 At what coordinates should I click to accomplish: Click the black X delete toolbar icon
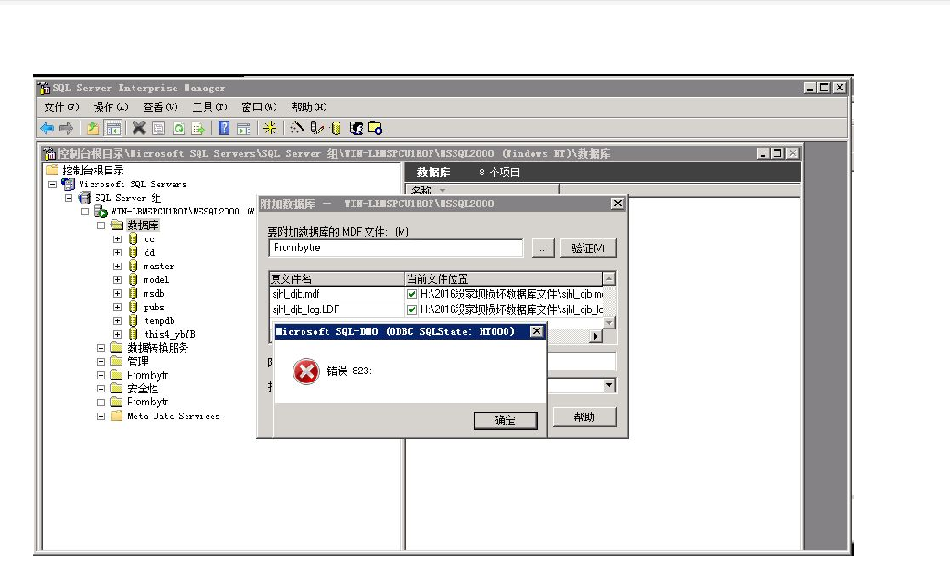(138, 128)
